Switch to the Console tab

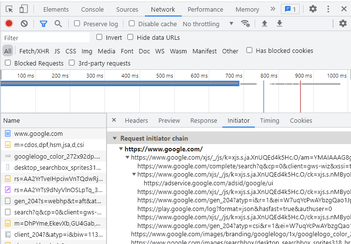pos(92,9)
